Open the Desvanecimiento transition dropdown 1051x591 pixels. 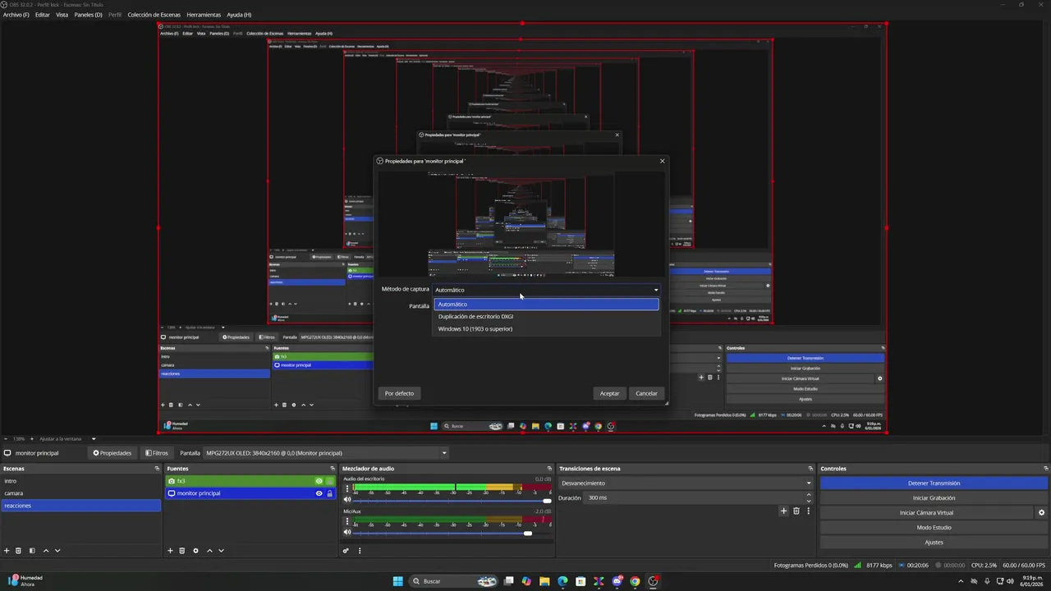click(686, 483)
